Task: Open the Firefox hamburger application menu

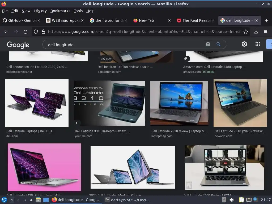Action: click(x=265, y=32)
